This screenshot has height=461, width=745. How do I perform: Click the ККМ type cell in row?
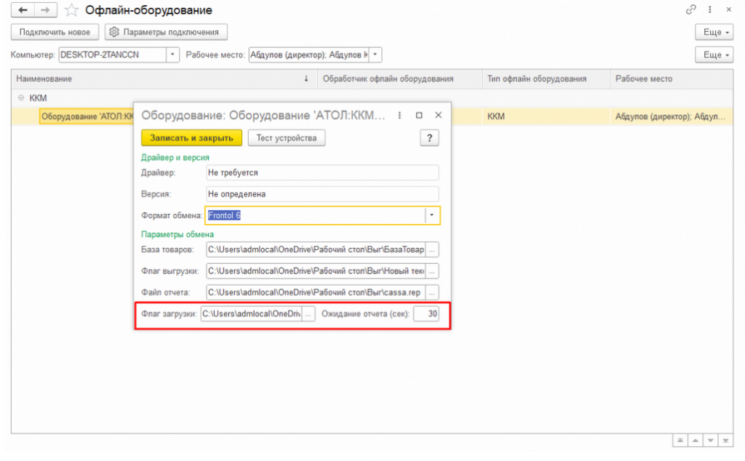coord(546,117)
